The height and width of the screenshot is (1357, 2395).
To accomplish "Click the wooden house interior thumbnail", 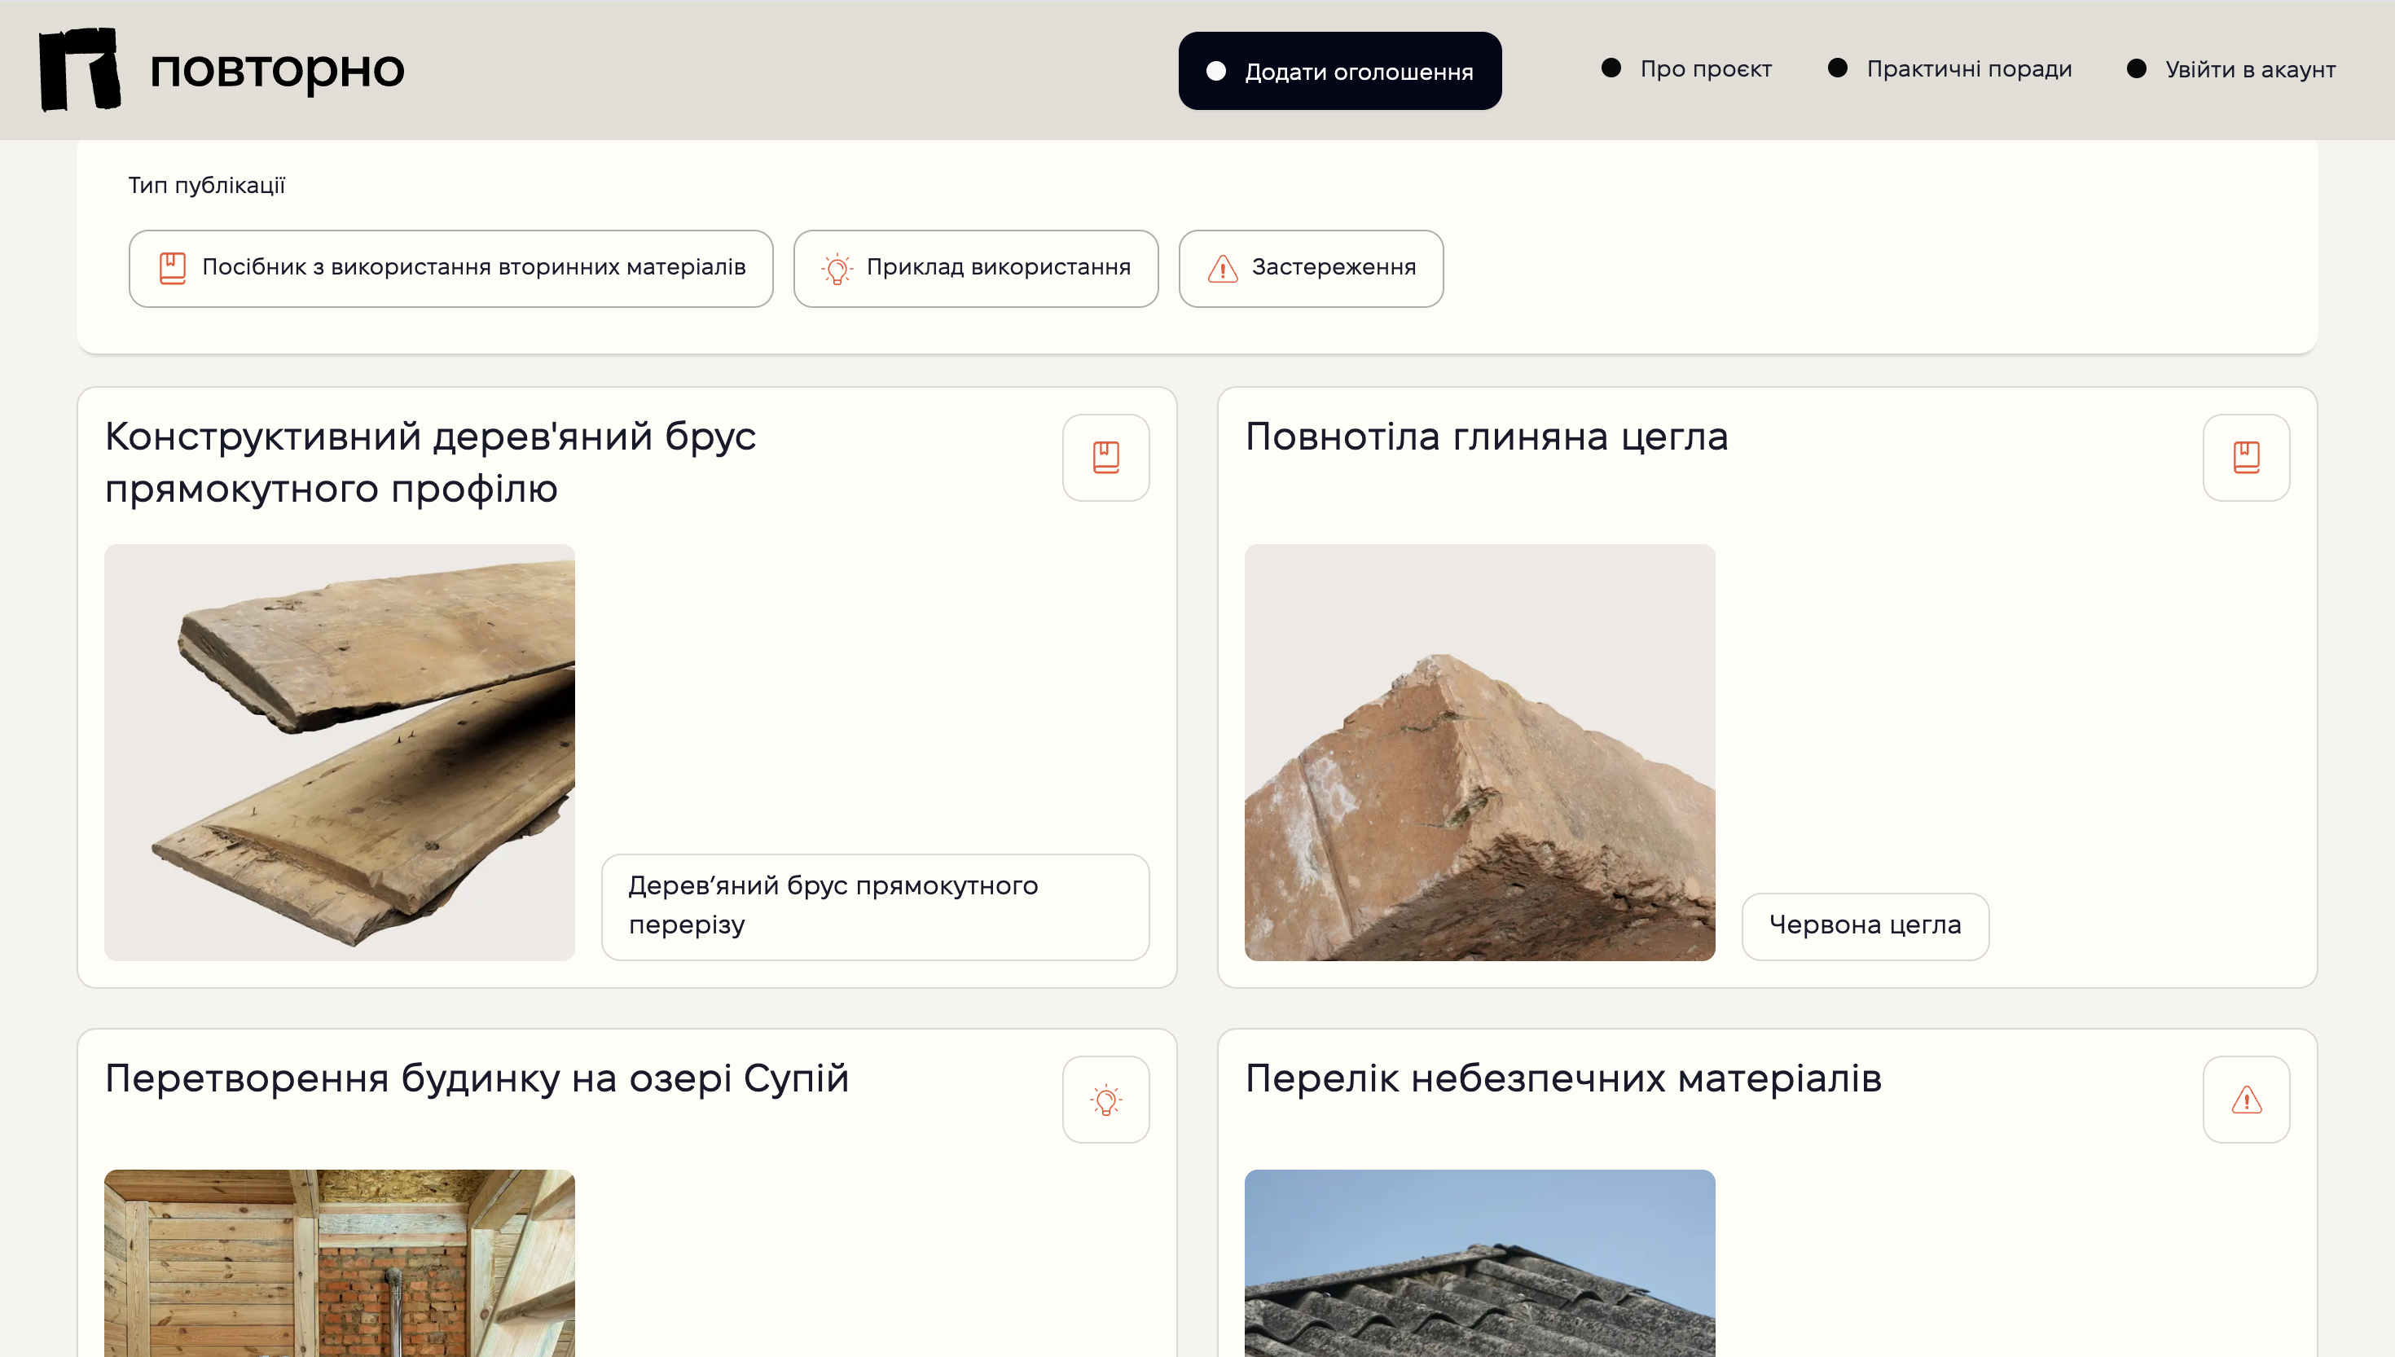I will (339, 1263).
